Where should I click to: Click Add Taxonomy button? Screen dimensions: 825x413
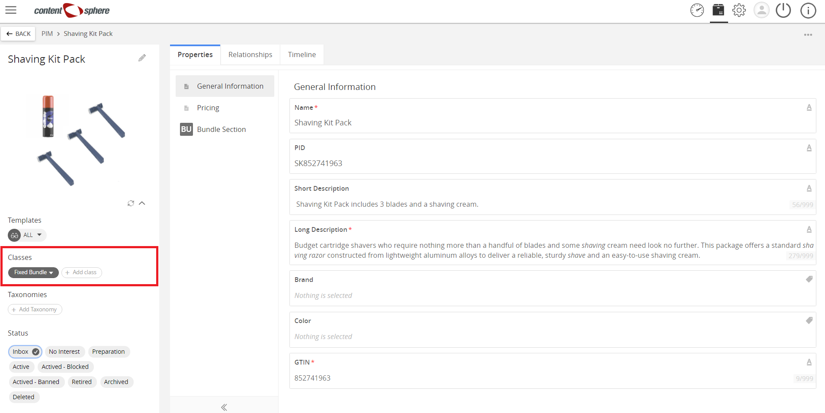pyautogui.click(x=35, y=310)
